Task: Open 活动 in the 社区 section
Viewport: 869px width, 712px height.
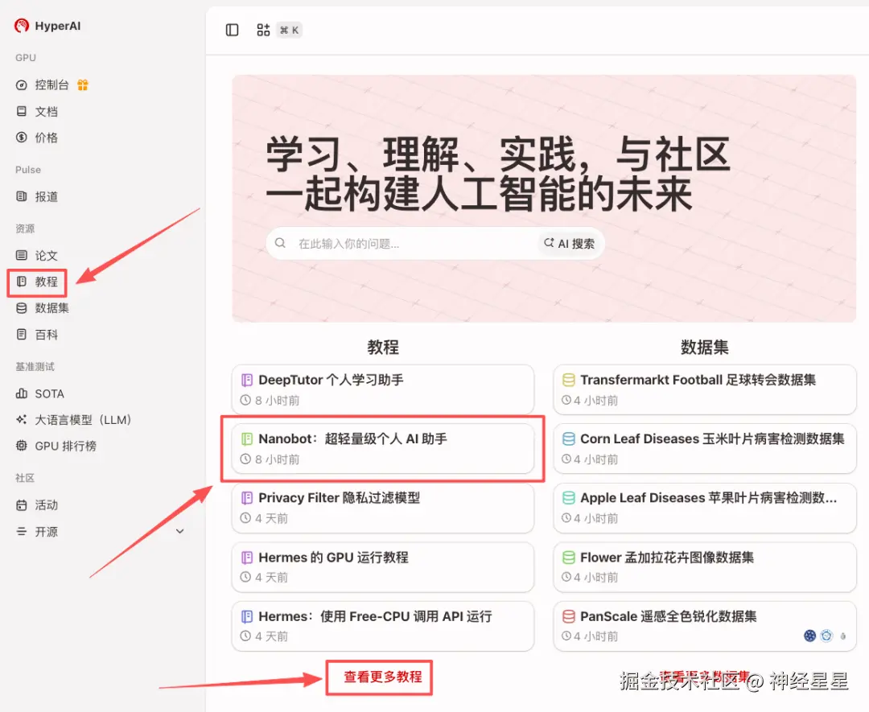Action: [x=46, y=504]
